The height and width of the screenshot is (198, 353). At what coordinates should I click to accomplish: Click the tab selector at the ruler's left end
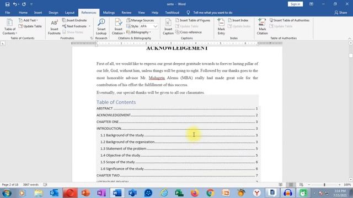tap(3, 43)
